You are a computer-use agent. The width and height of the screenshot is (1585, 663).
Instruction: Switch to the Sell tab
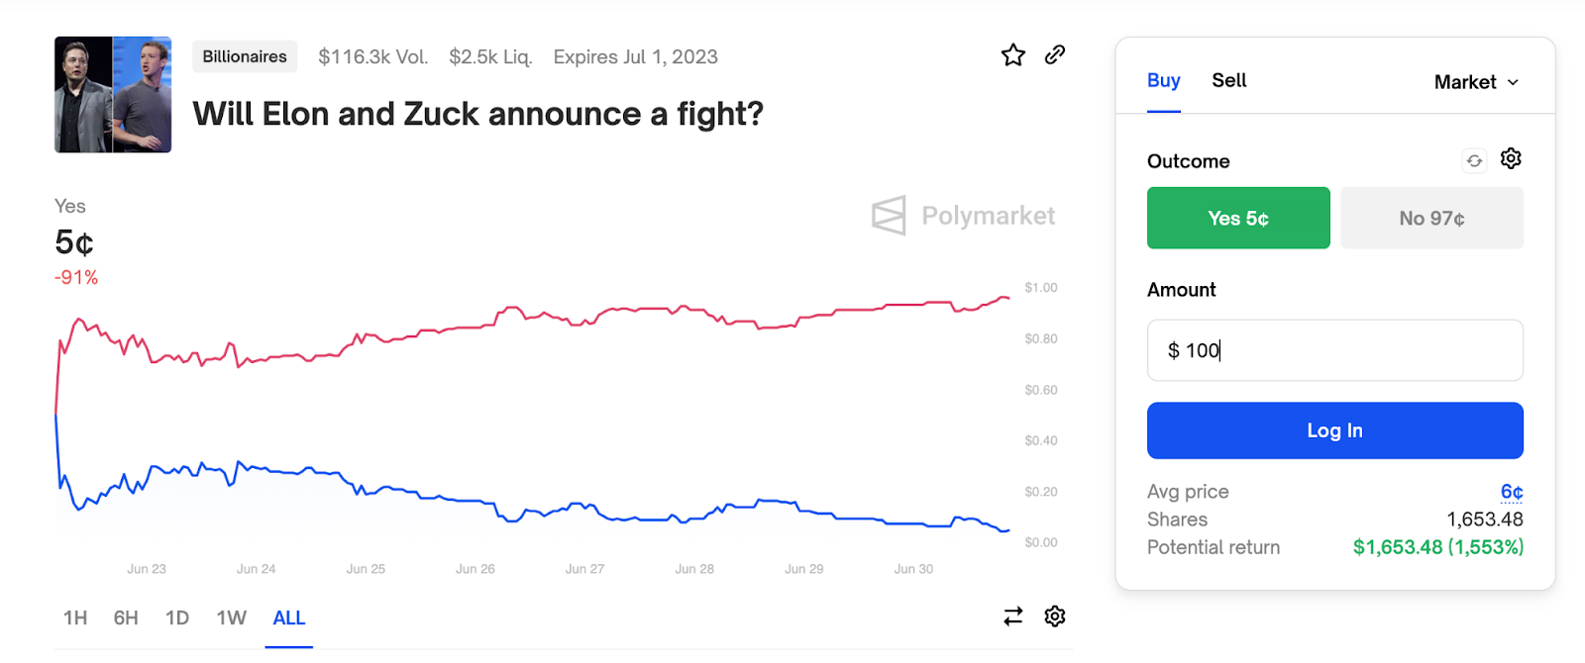tap(1229, 81)
